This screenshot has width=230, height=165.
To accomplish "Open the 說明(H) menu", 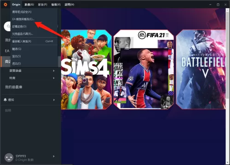I will point(69,5).
